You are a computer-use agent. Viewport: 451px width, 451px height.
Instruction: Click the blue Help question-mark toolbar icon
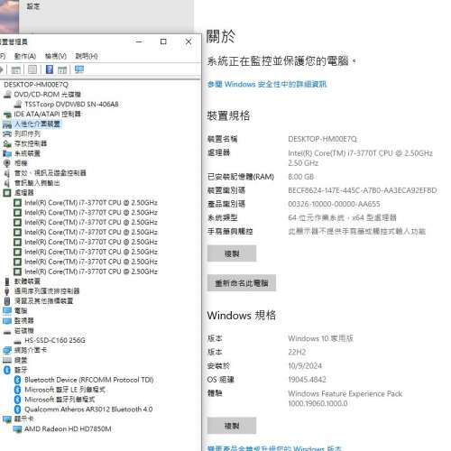pyautogui.click(x=50, y=69)
